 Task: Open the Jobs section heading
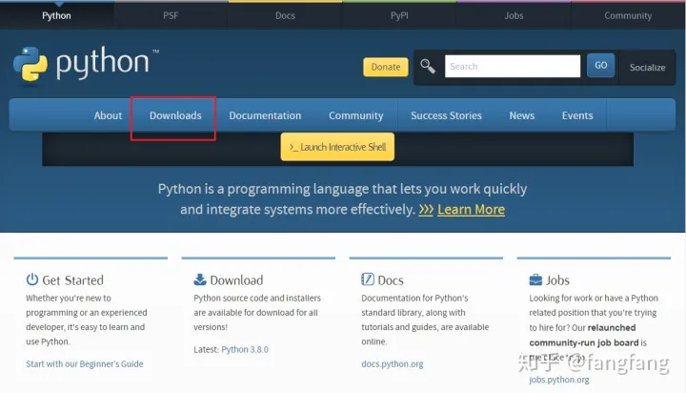557,279
